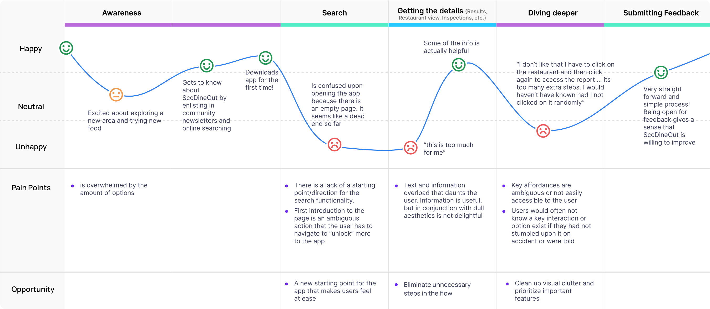Click the happy face in Submitting Feedback column
The width and height of the screenshot is (710, 309).
pyautogui.click(x=661, y=73)
